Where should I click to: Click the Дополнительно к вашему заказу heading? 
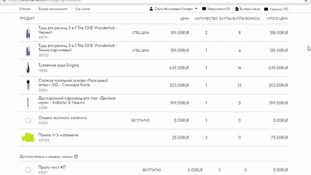click(46, 157)
